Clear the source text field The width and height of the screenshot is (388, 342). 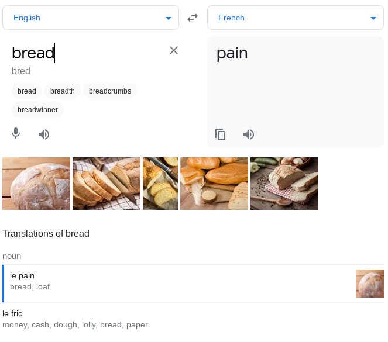[x=174, y=50]
